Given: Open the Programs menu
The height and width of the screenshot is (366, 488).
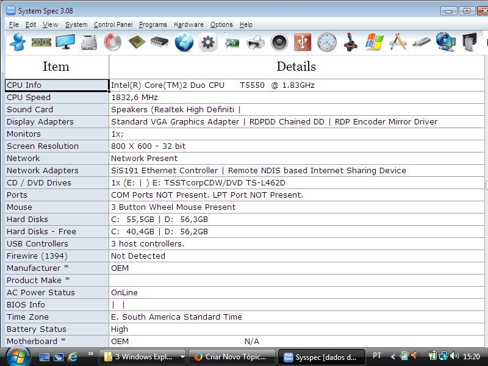Looking at the screenshot, I should (153, 24).
